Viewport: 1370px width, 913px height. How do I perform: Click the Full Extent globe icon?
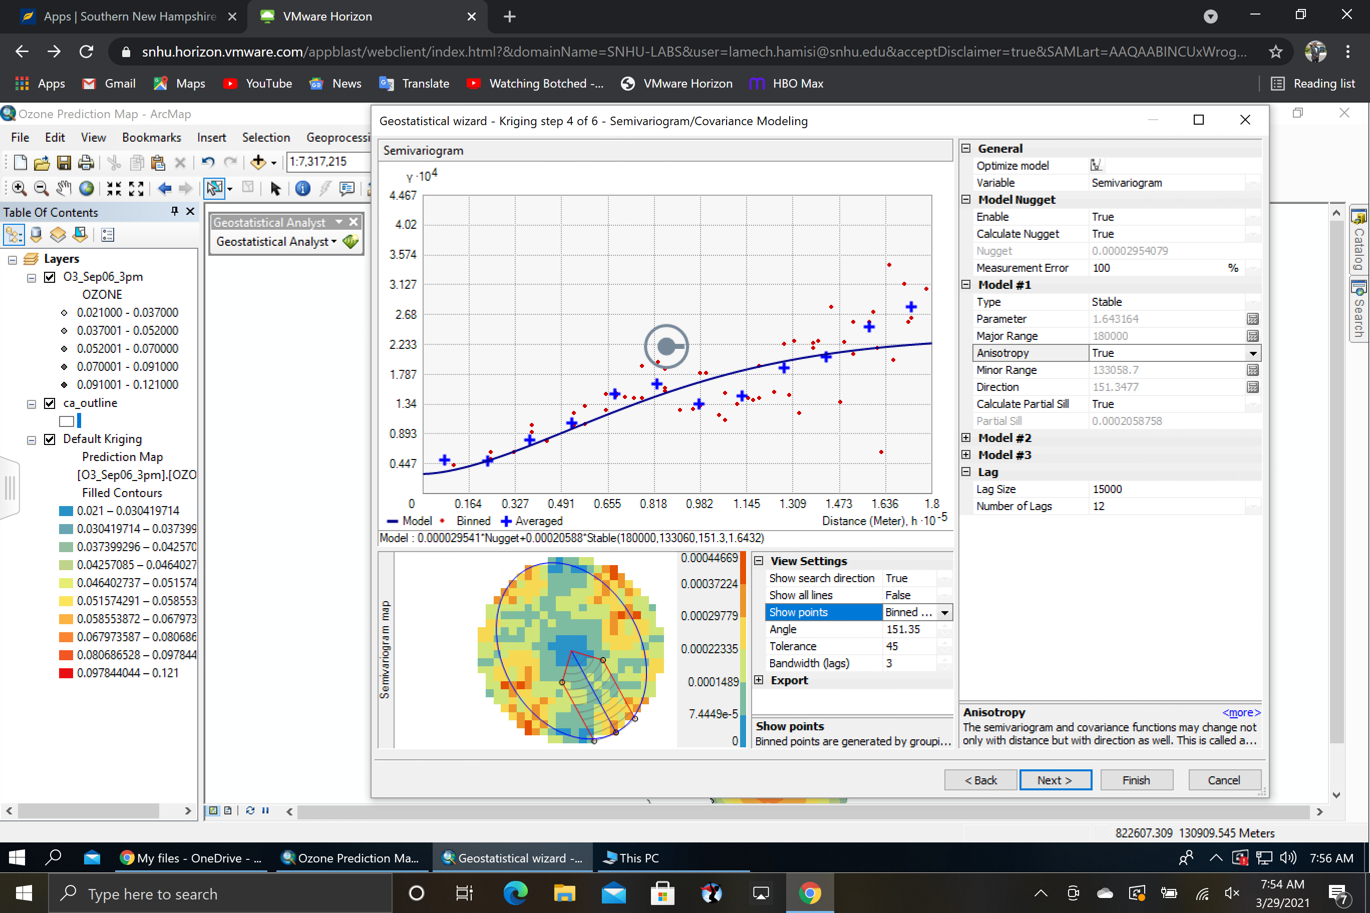pyautogui.click(x=86, y=188)
